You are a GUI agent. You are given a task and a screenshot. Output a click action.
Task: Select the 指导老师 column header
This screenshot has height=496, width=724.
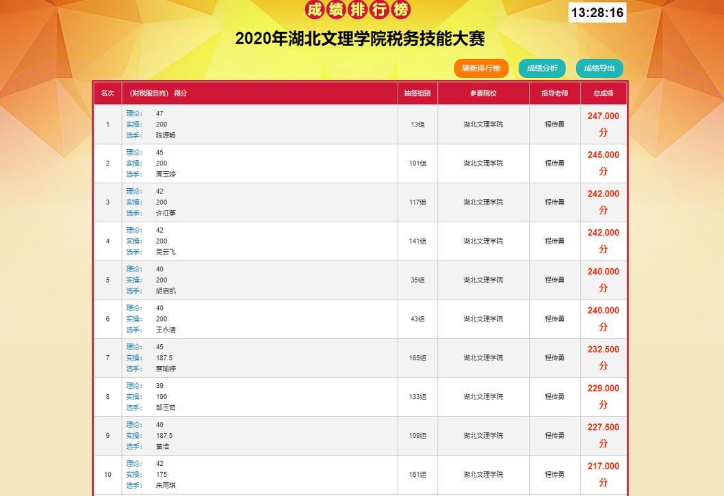point(554,94)
